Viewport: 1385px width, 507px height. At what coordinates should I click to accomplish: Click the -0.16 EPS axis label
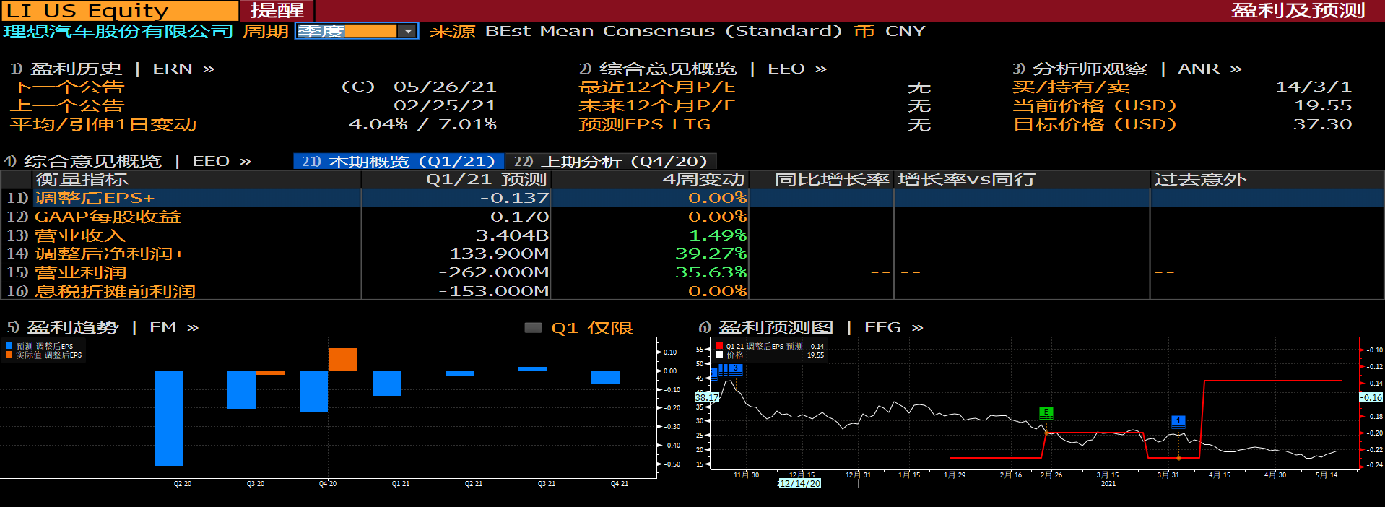[x=1371, y=397]
